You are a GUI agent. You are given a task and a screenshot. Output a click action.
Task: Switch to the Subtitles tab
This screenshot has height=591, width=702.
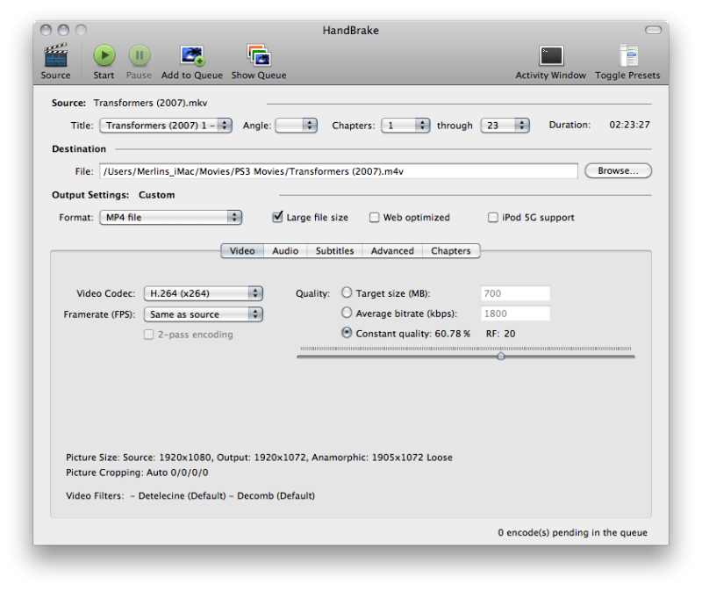334,251
